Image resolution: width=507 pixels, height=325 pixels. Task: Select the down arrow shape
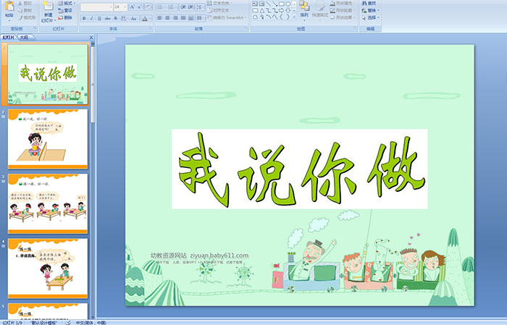pos(288,10)
